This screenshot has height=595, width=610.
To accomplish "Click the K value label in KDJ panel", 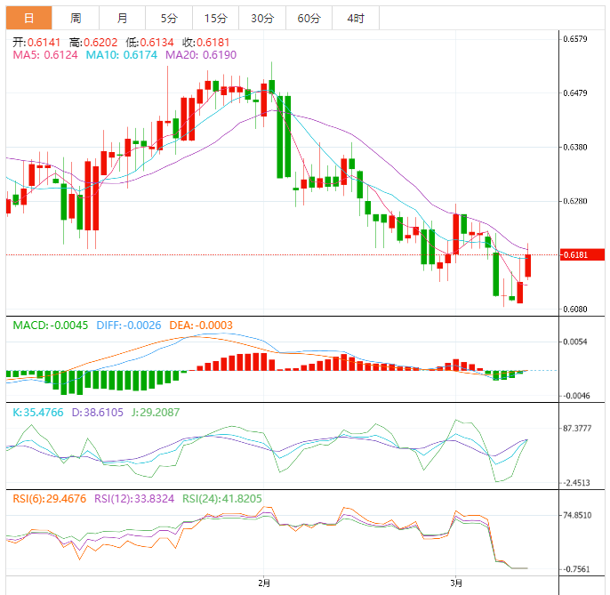I will coord(38,413).
